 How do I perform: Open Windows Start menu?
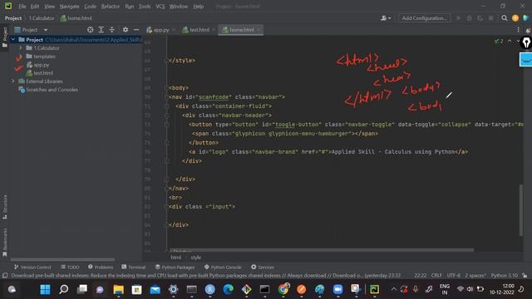[45, 290]
